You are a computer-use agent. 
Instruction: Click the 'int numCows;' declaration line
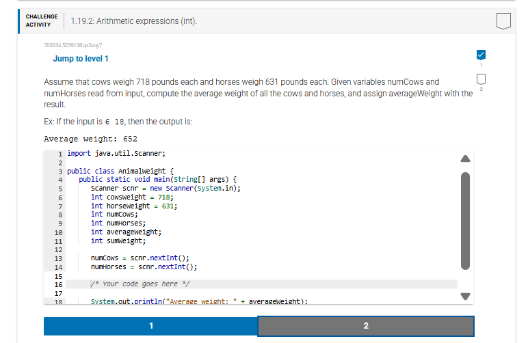(114, 215)
